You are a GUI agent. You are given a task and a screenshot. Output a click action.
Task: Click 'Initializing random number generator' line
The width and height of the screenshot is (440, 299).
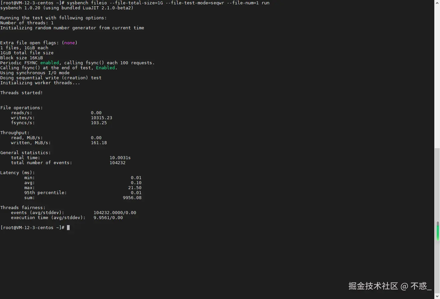[x=72, y=28]
